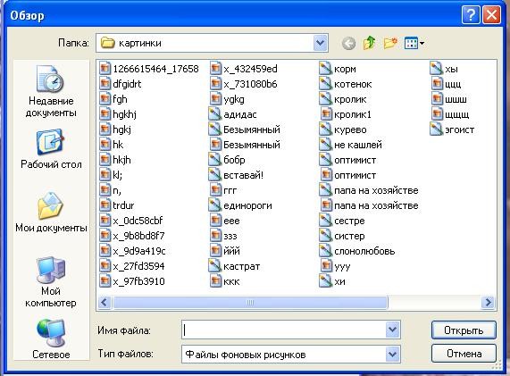510x376 pixels.
Task: Click the Открыть button
Action: point(464,330)
